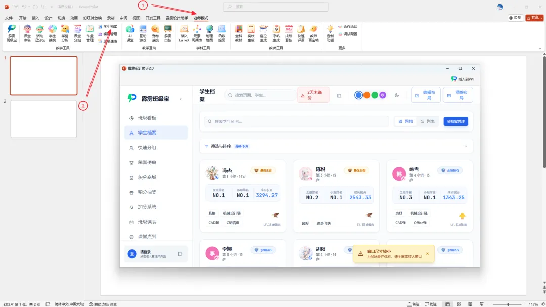
Task: Select the purple theme color
Action: (x=383, y=95)
